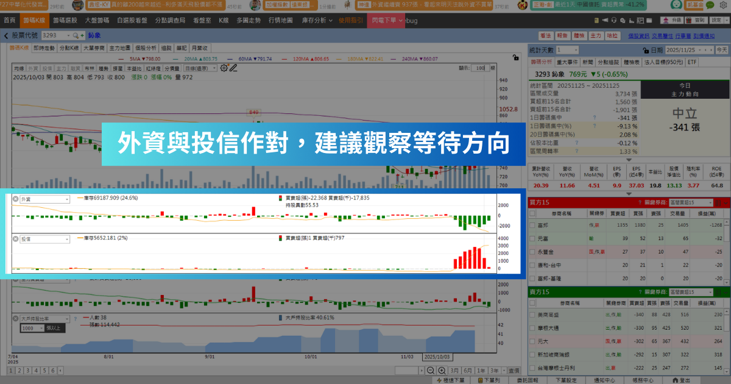This screenshot has width=731, height=384.
Task: Toggle the 布林 overlay on the chart toolbar
Action: tap(90, 68)
